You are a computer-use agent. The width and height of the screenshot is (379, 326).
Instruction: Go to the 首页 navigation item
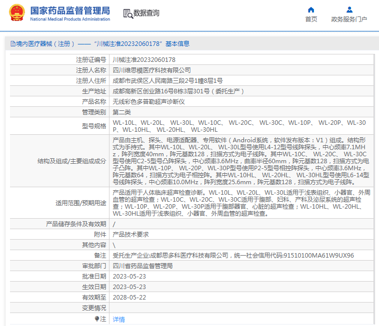311,19
